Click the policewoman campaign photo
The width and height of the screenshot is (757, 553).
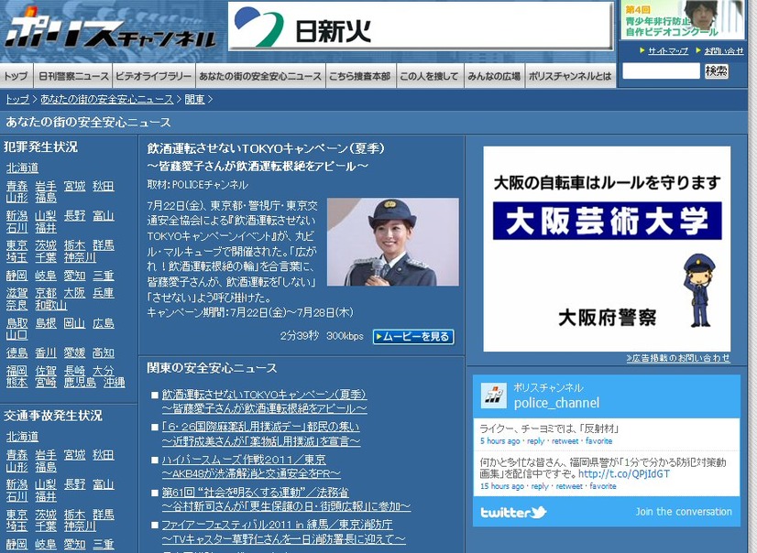(393, 242)
